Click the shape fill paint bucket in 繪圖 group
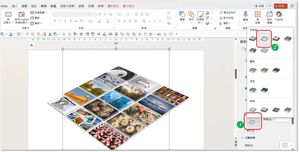 pyautogui.click(x=207, y=13)
